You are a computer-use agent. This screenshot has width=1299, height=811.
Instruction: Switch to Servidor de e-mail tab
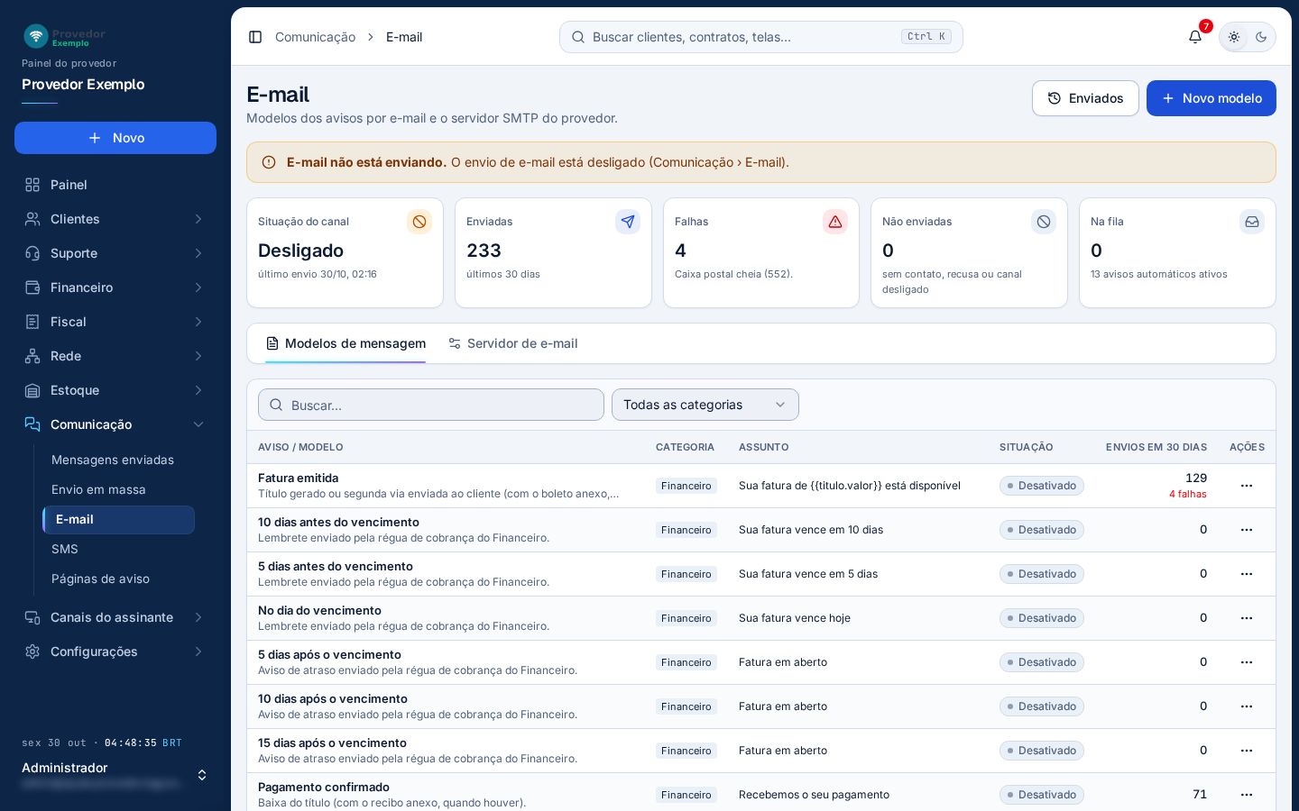[513, 343]
